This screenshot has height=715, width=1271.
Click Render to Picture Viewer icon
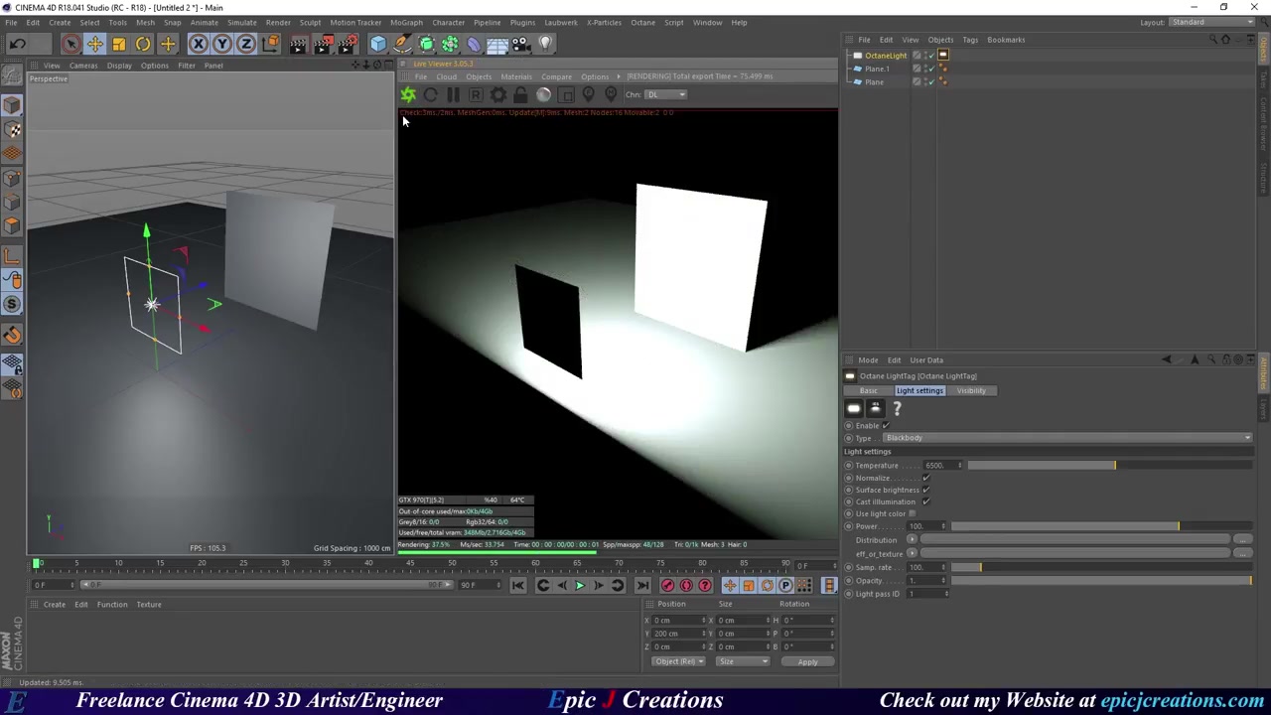click(324, 43)
